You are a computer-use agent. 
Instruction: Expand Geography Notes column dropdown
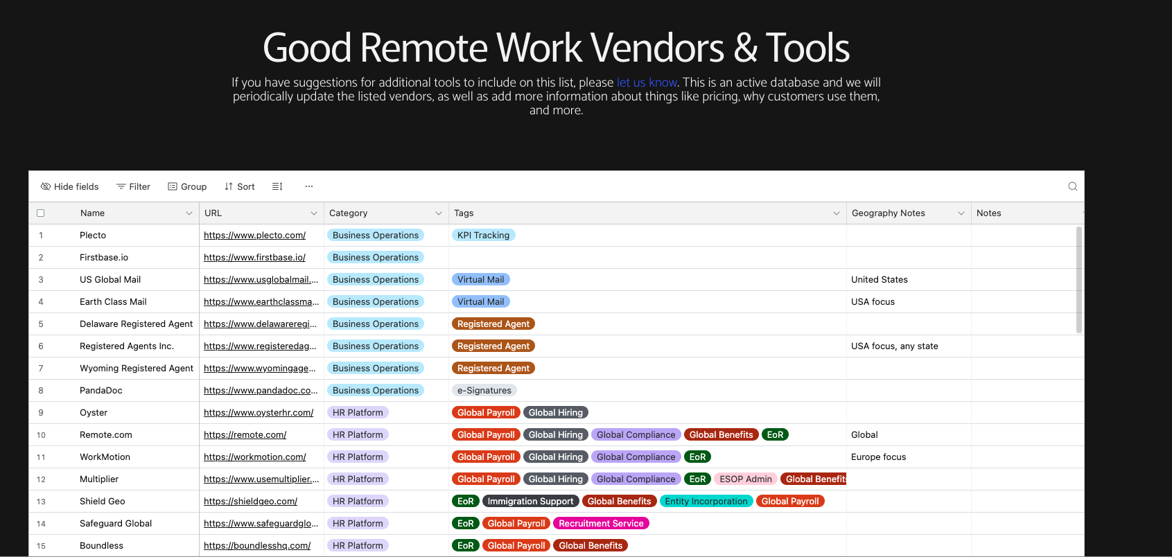coord(961,213)
